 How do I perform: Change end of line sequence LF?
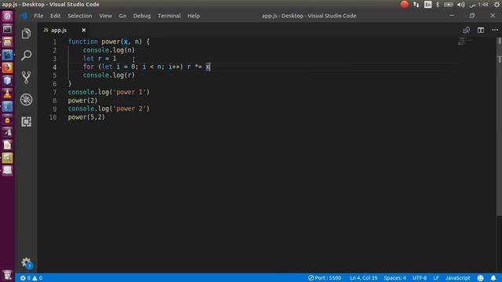[436, 278]
